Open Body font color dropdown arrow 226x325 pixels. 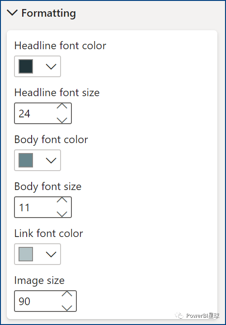(x=51, y=160)
